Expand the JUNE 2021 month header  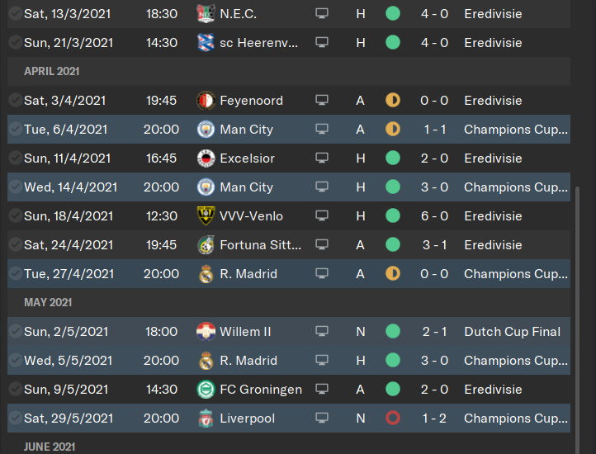50,447
